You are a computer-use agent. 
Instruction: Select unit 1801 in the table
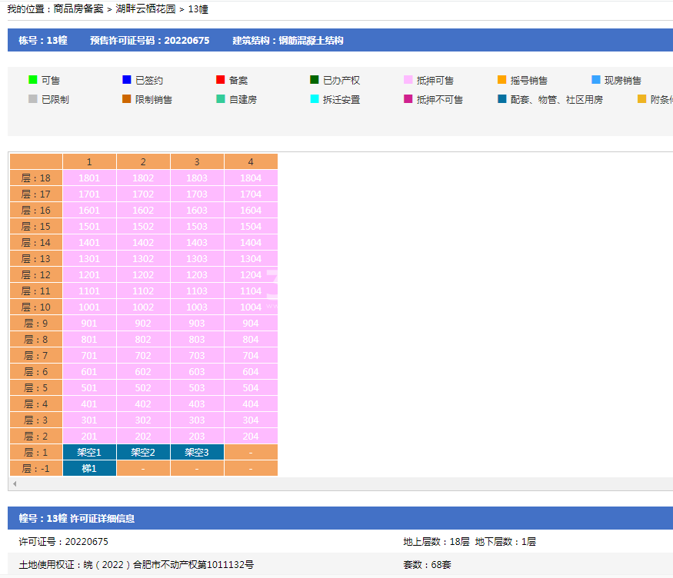point(89,178)
